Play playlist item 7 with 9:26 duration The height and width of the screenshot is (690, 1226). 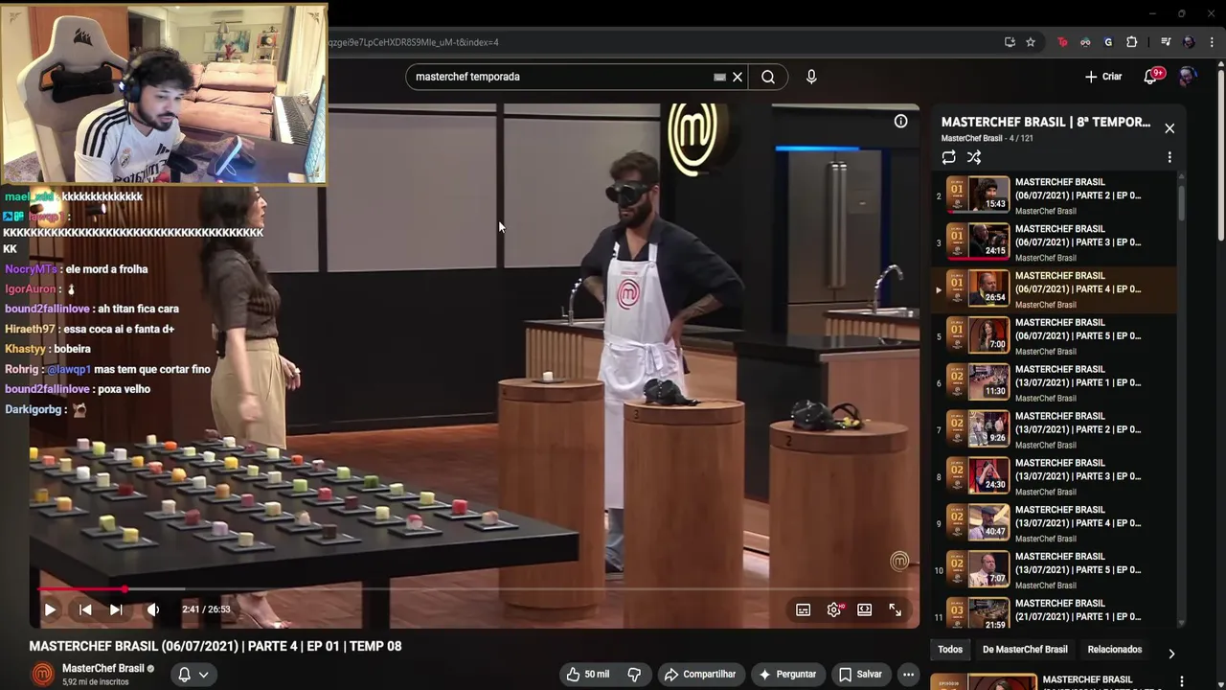click(1054, 430)
